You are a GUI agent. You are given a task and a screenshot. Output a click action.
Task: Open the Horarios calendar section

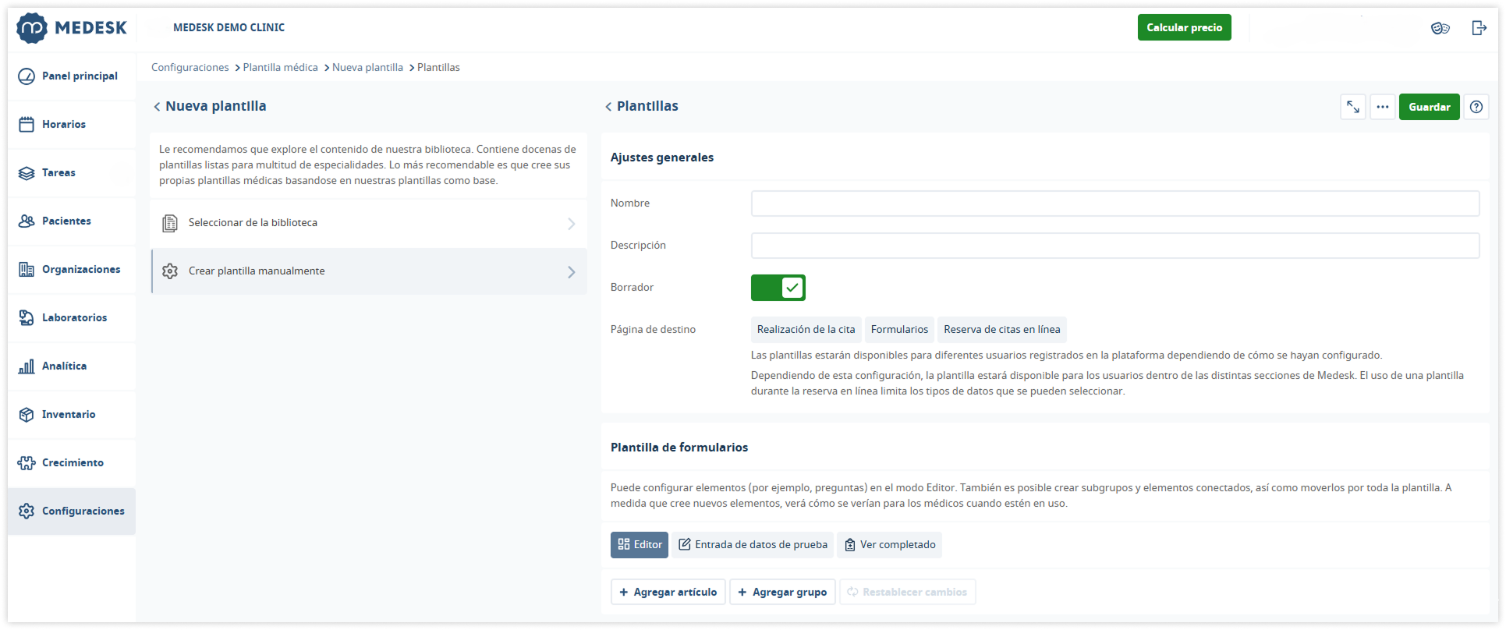coord(72,124)
